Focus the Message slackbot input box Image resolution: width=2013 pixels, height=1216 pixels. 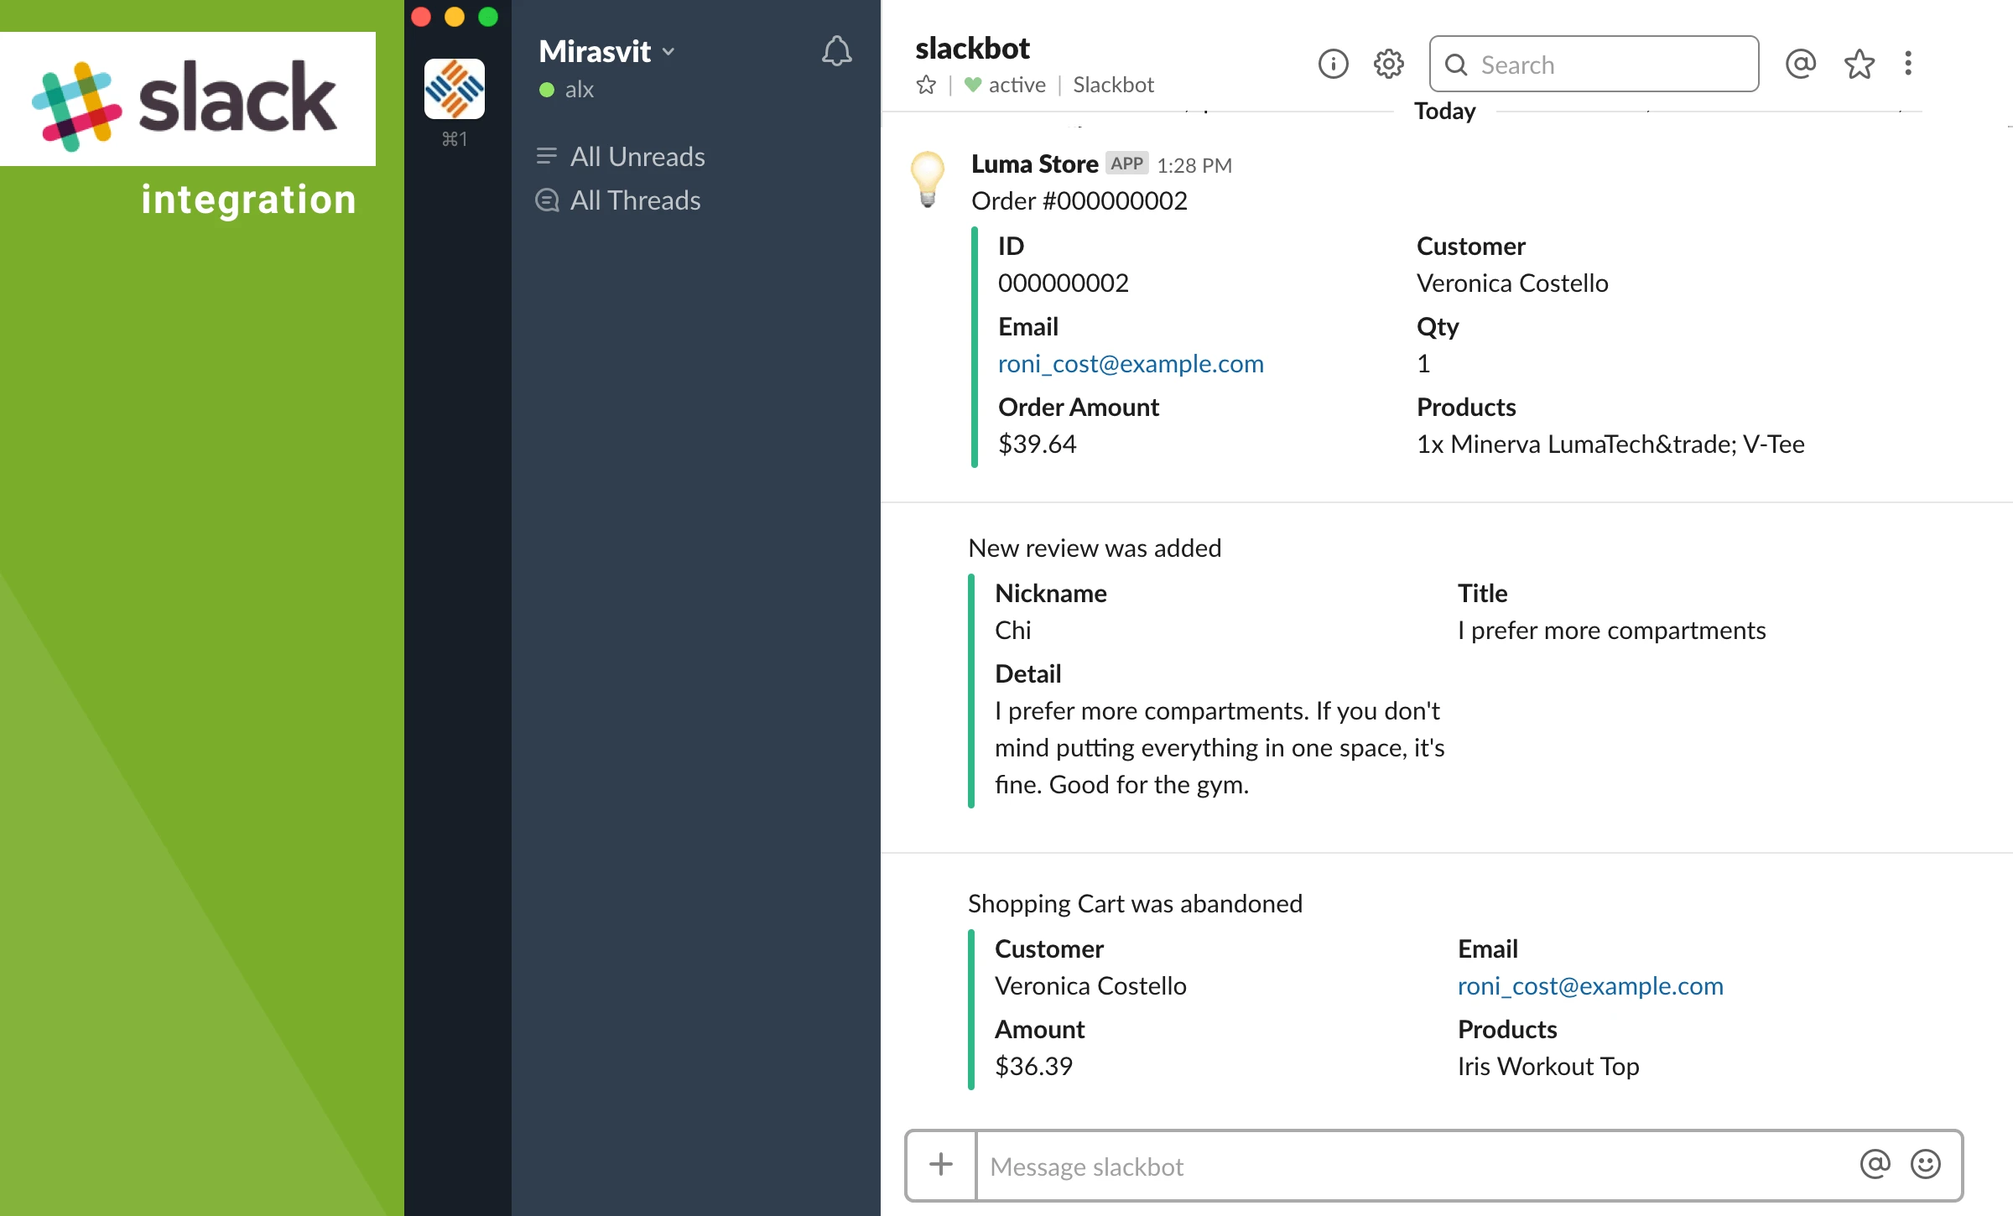coord(1409,1167)
